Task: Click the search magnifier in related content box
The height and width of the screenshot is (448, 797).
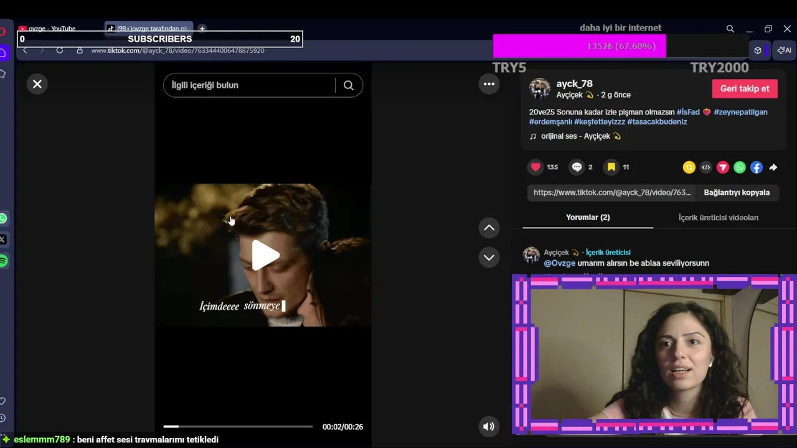Action: (349, 85)
